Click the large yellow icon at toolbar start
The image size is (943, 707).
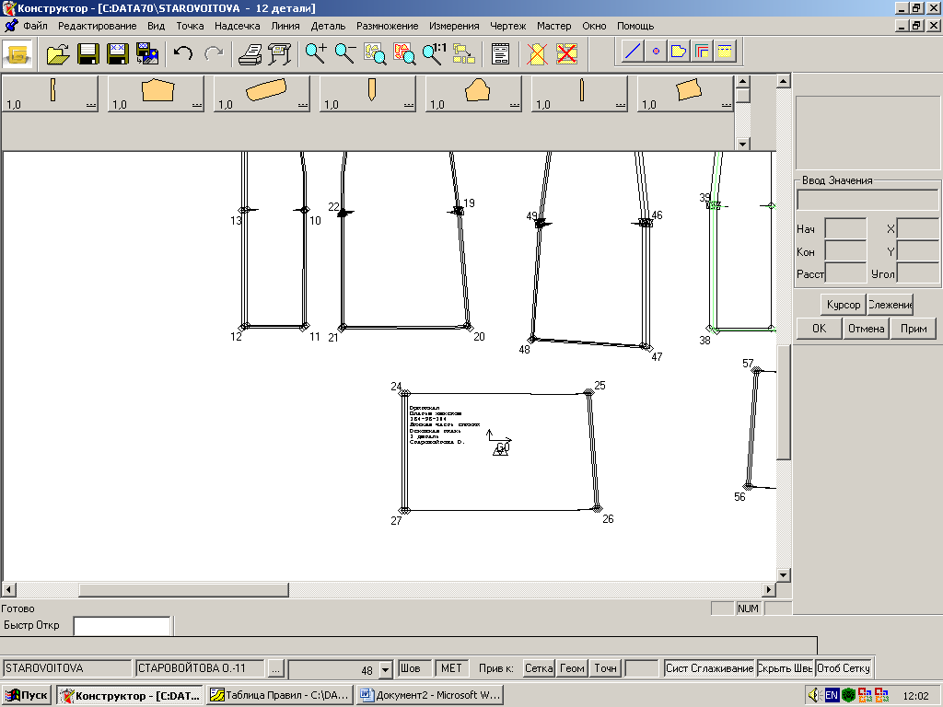(18, 54)
